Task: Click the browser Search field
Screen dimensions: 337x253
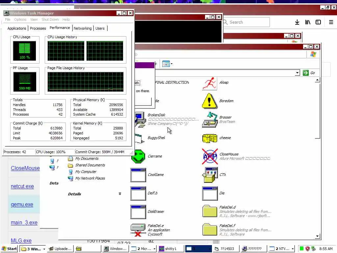Action: click(x=246, y=22)
